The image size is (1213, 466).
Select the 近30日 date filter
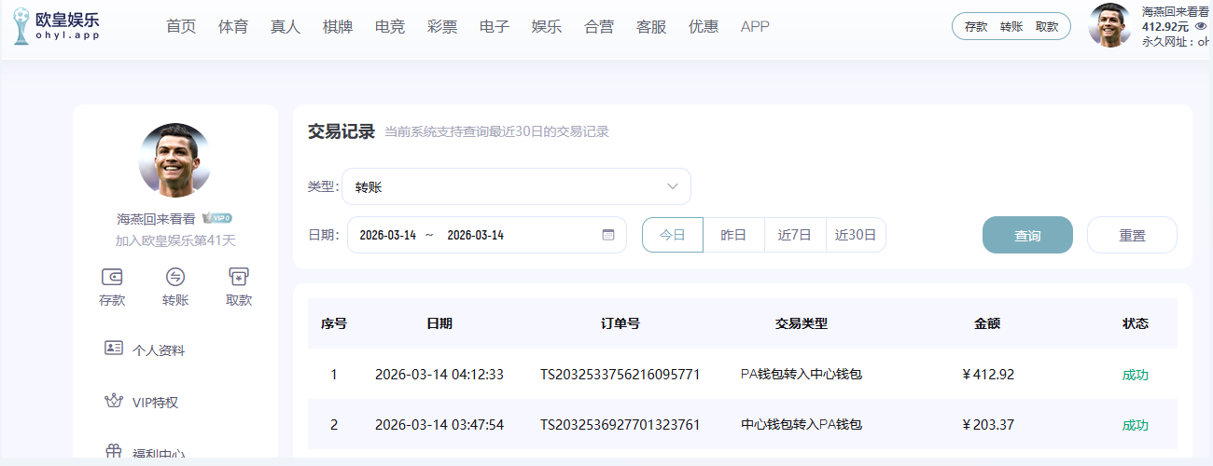click(x=856, y=235)
